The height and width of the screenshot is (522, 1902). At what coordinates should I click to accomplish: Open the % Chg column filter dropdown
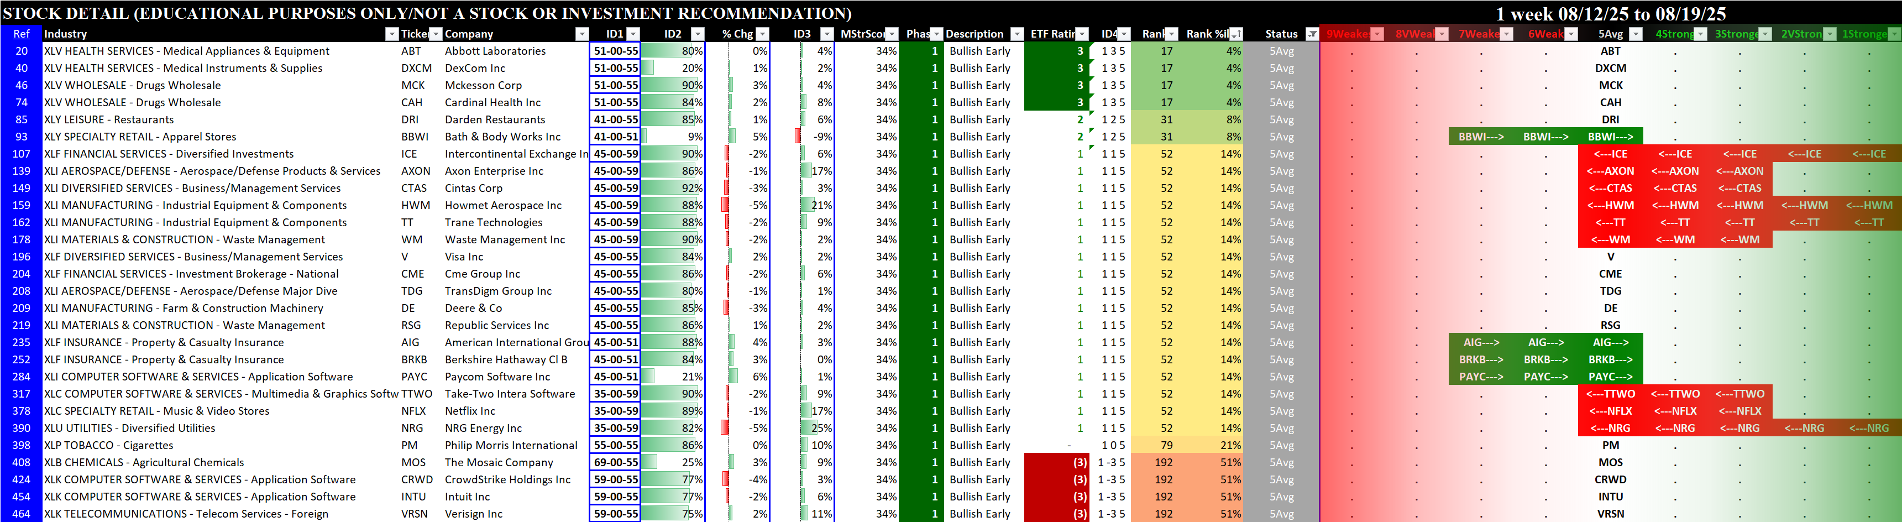[x=762, y=34]
